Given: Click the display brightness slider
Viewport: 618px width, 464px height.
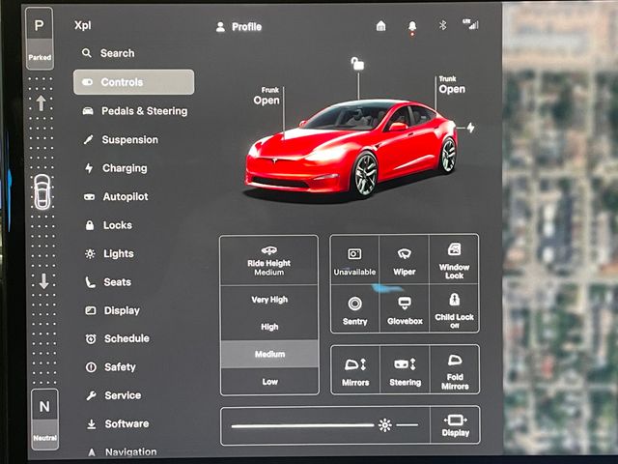Looking at the screenshot, I should point(324,425).
